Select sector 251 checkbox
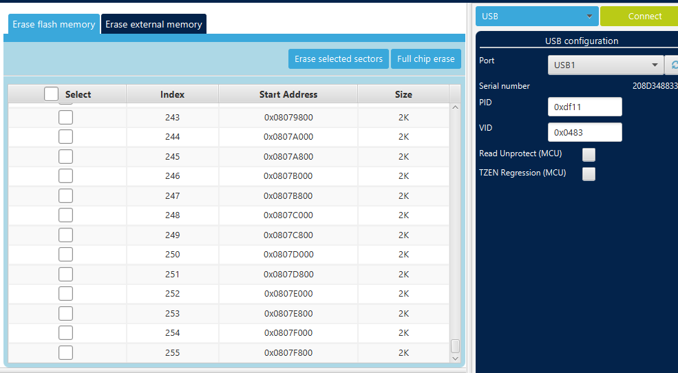 click(x=65, y=275)
